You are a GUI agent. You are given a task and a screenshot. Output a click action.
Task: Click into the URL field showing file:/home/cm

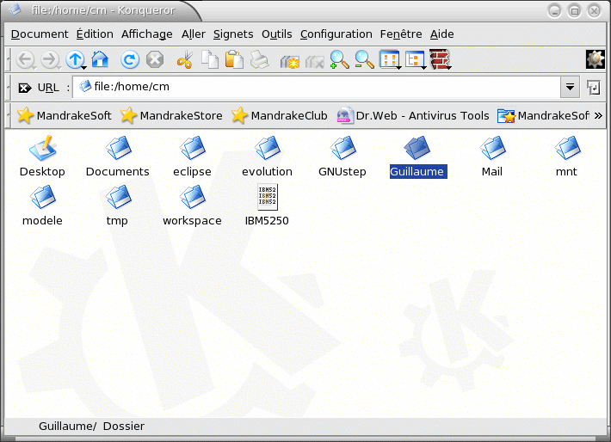pyautogui.click(x=317, y=87)
